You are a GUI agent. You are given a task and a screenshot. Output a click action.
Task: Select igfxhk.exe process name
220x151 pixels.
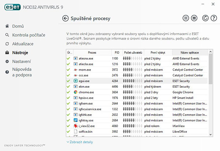click(85, 115)
